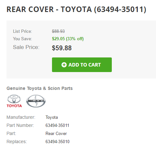Click the Part Number label
Screen dimensions: 156x148
pyautogui.click(x=20, y=125)
